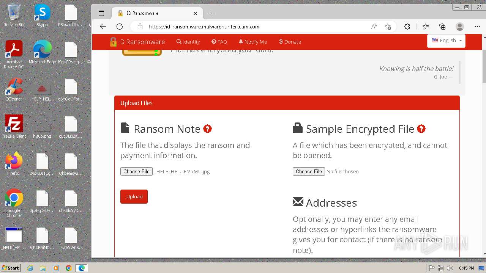Viewport: 486px width, 273px height.
Task: Open Edge profile avatar
Action: tap(460, 27)
